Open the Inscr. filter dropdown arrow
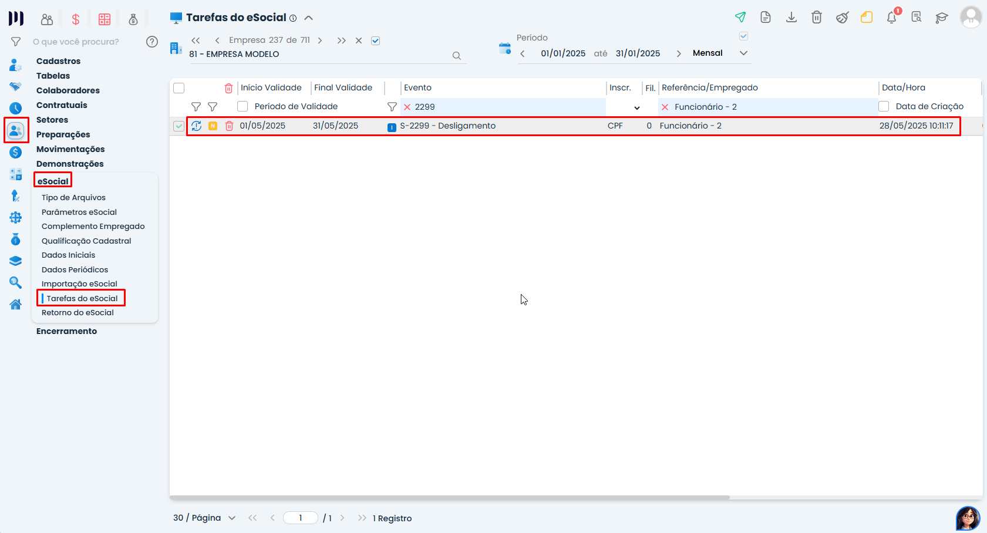 point(637,108)
